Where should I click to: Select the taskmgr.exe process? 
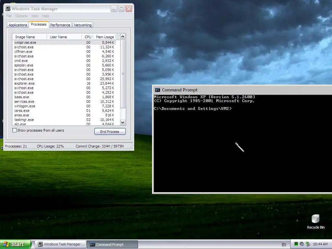click(65, 120)
